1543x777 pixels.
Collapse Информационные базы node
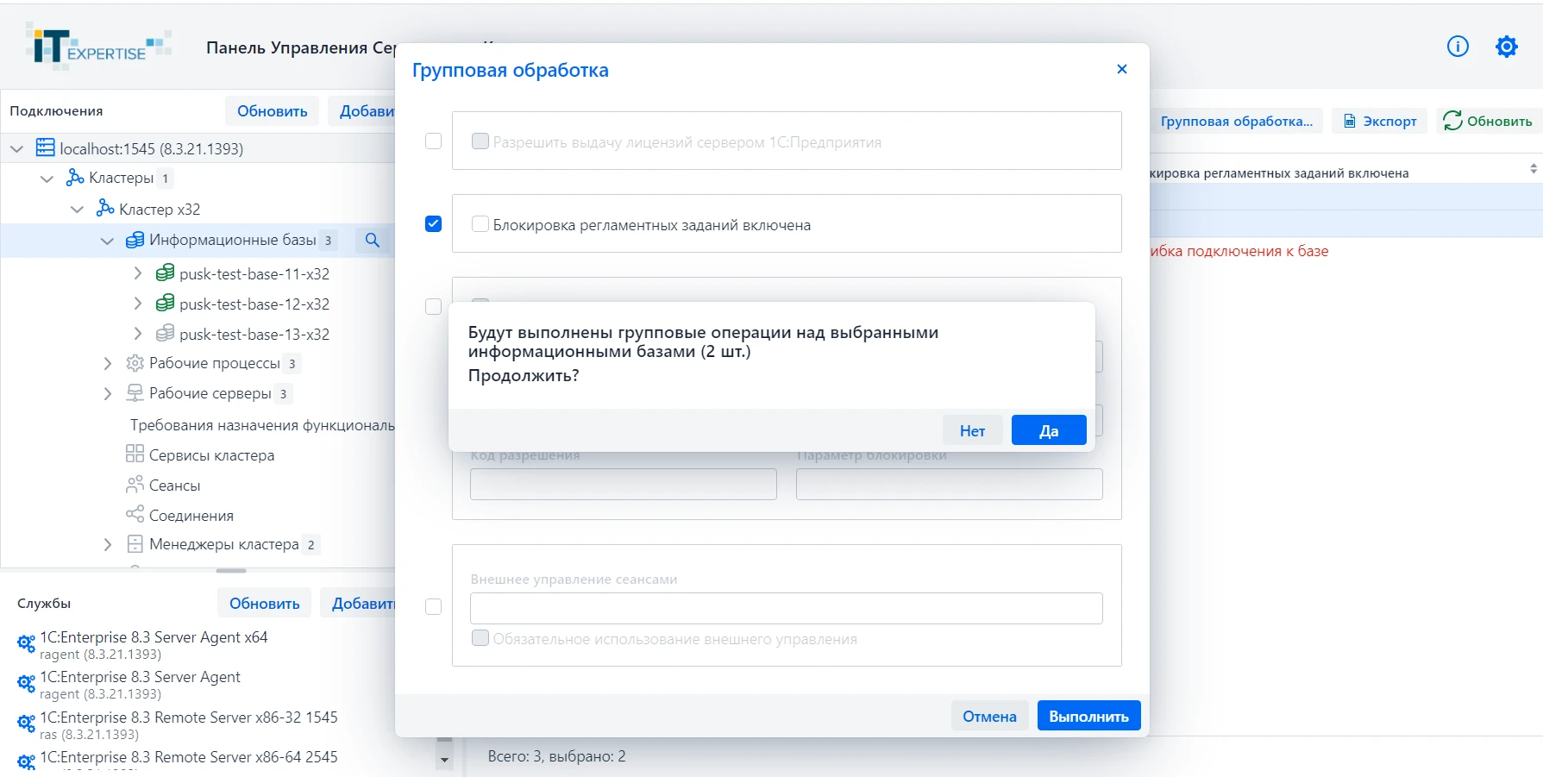pyautogui.click(x=107, y=241)
